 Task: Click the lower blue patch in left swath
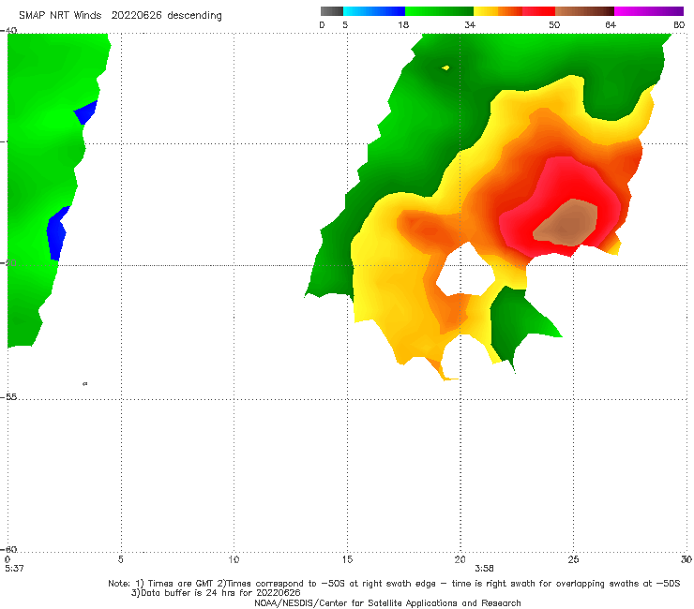[x=56, y=233]
